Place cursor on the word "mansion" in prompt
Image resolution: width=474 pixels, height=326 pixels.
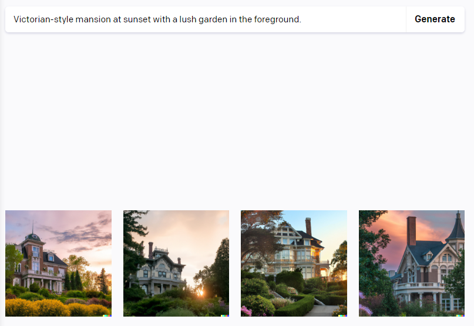click(x=93, y=19)
